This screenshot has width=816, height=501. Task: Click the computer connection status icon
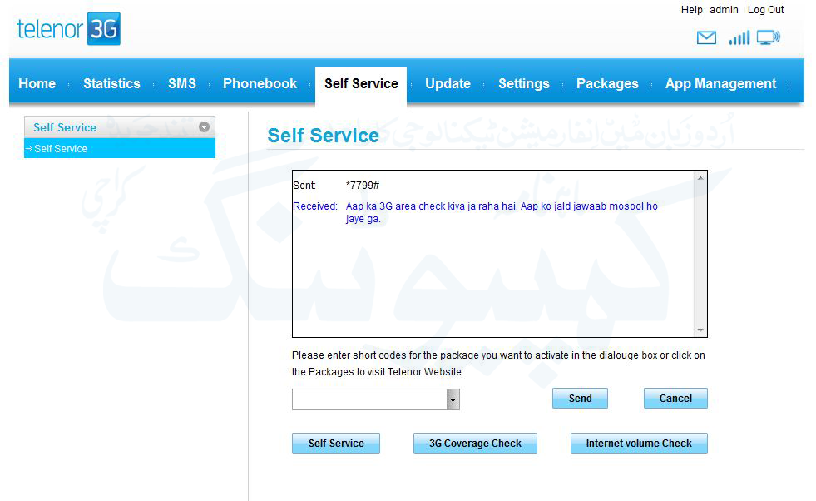coord(768,37)
